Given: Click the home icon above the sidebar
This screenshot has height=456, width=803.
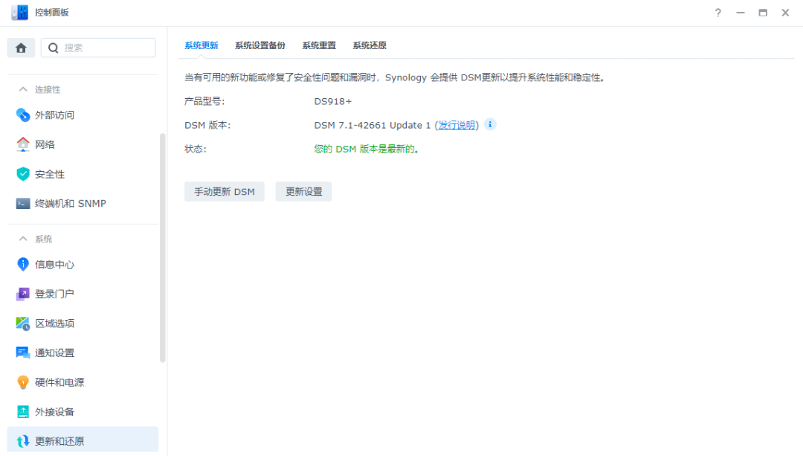Looking at the screenshot, I should pyautogui.click(x=21, y=47).
